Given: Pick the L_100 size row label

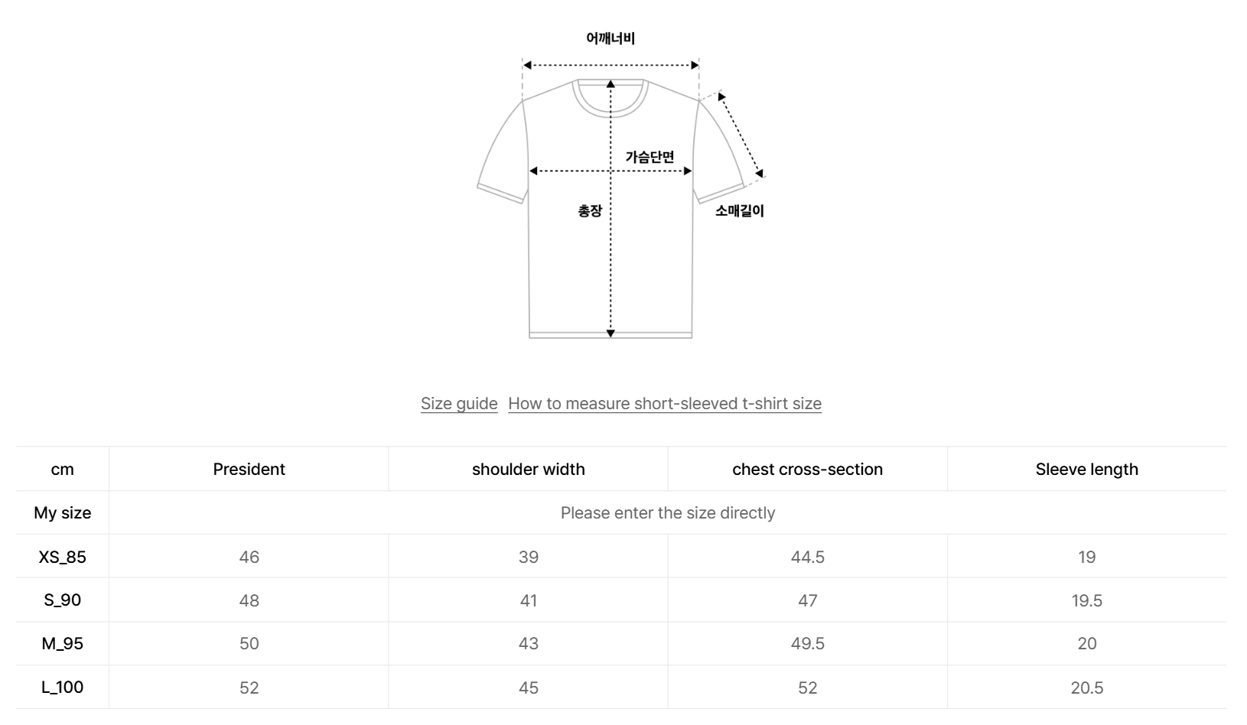Looking at the screenshot, I should 63,688.
